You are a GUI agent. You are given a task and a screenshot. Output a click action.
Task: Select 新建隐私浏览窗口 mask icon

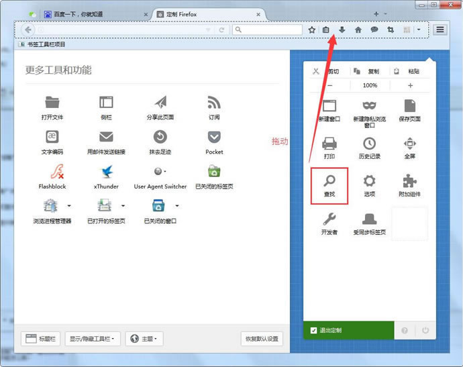point(369,106)
